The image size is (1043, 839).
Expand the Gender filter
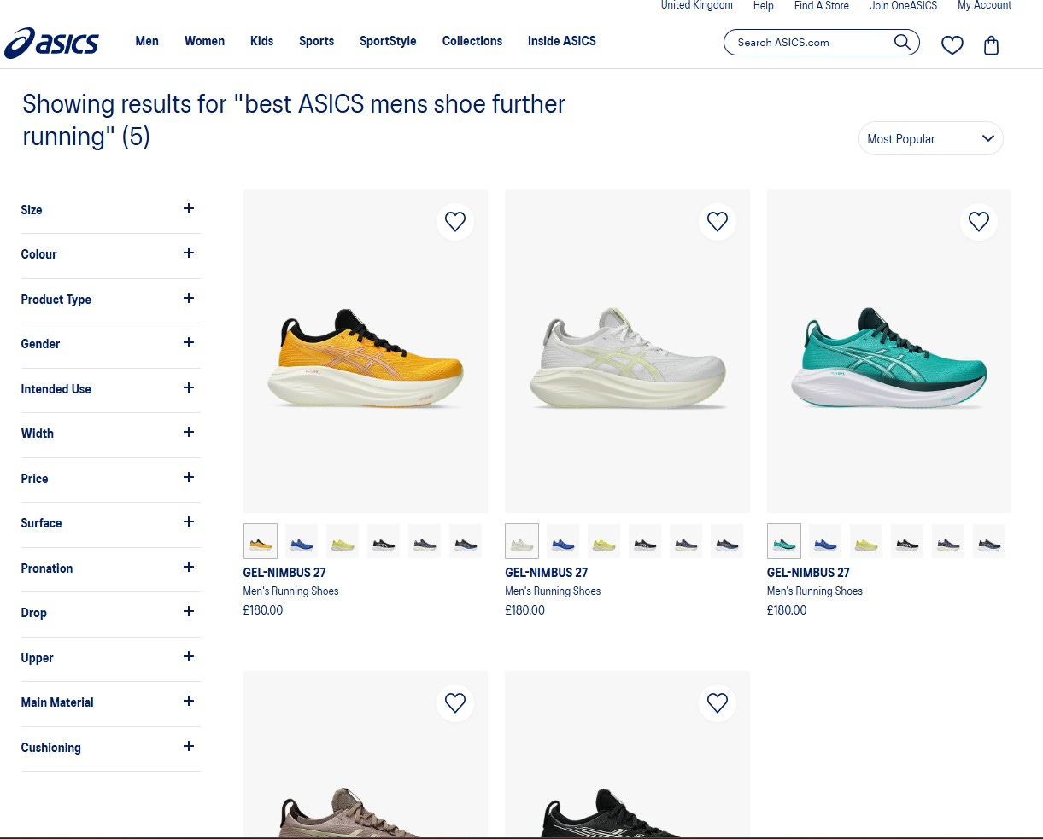click(110, 344)
